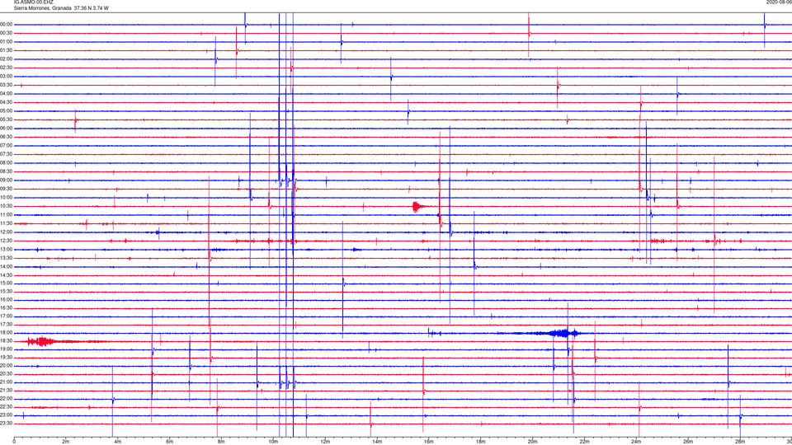The image size is (792, 445).
Task: Select the 14m tick on minute axis
Action: coord(377,442)
